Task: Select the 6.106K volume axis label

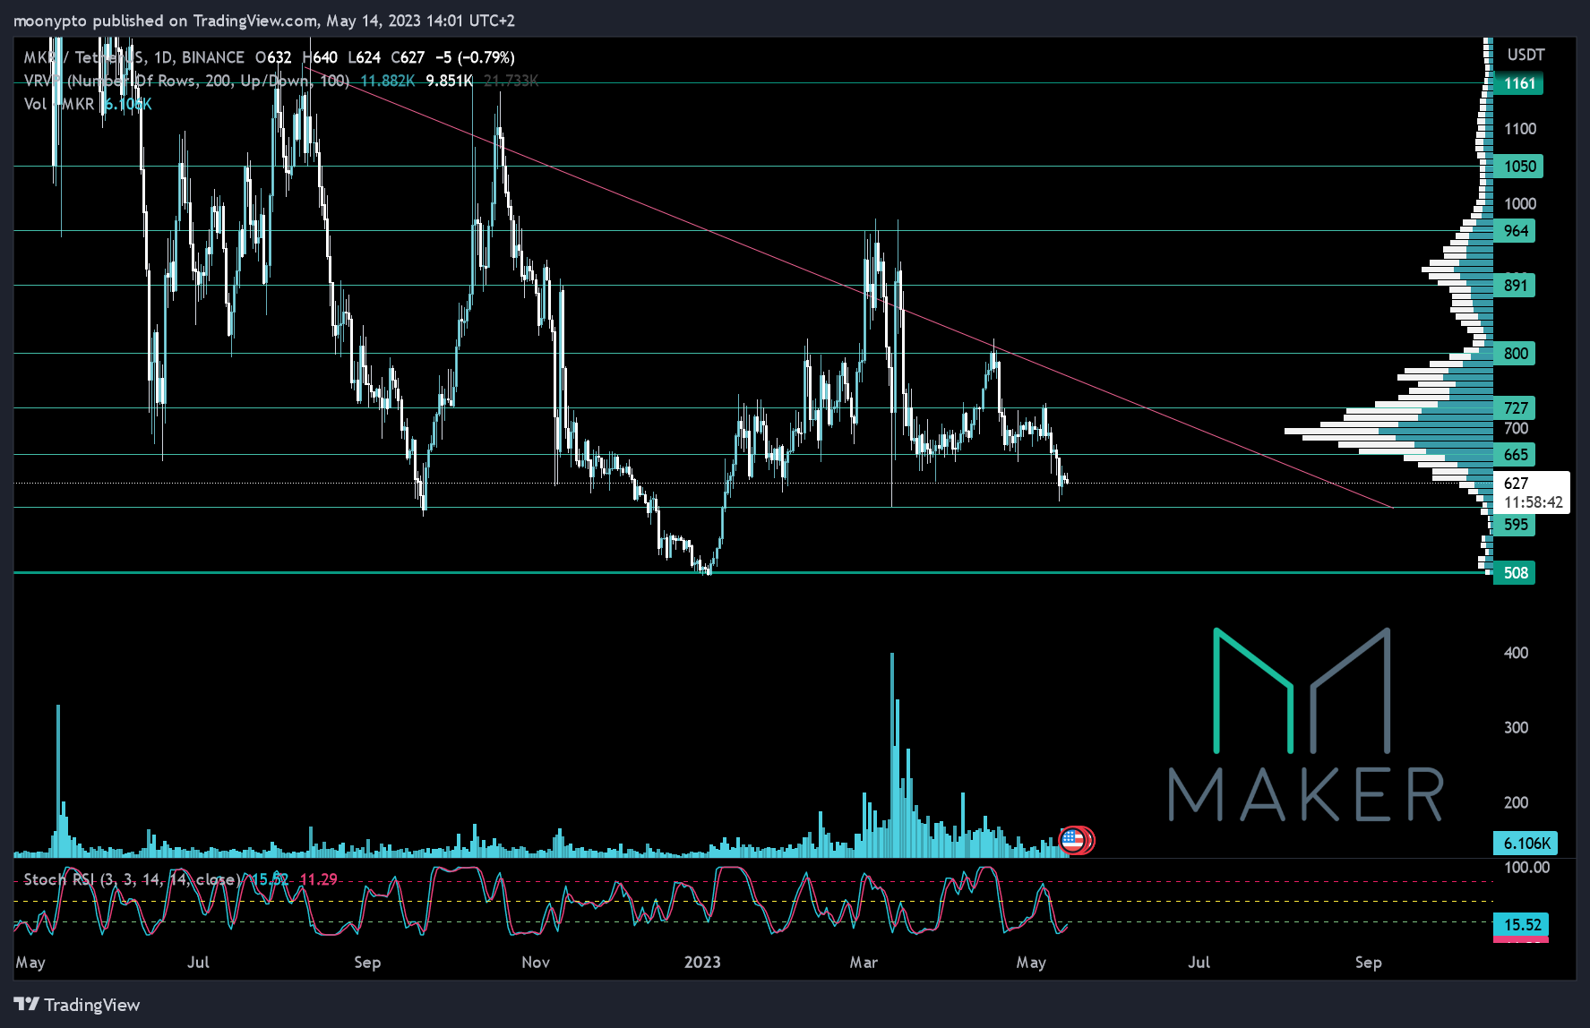Action: pos(1526,843)
